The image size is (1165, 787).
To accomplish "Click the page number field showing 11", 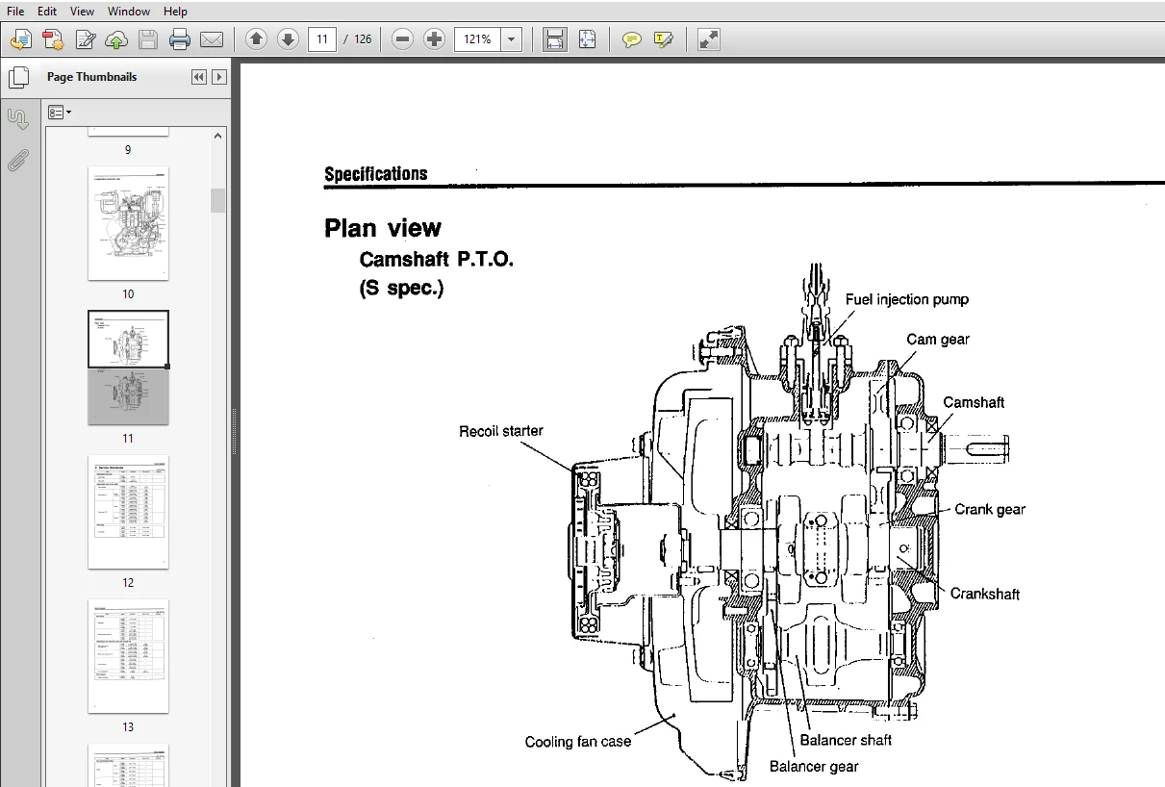I will point(322,39).
